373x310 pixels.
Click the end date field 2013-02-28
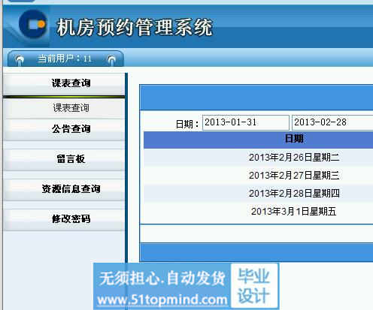point(332,122)
